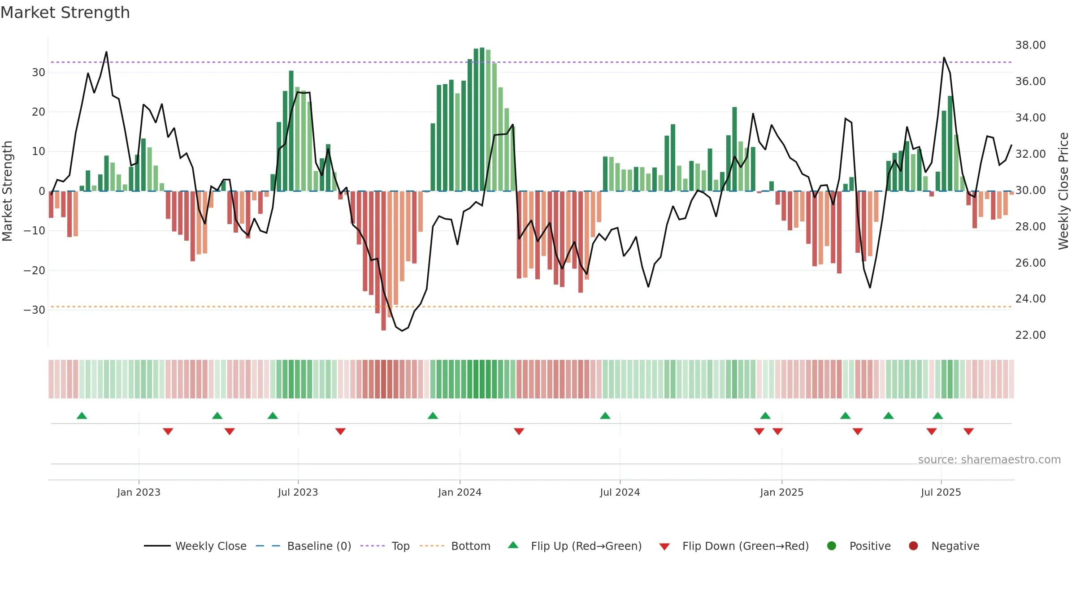
Task: Click the −30 market strength tick
Action: tap(35, 310)
